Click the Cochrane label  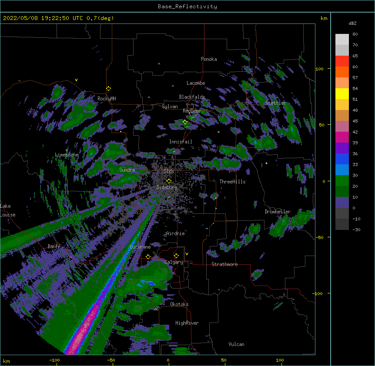point(140,247)
